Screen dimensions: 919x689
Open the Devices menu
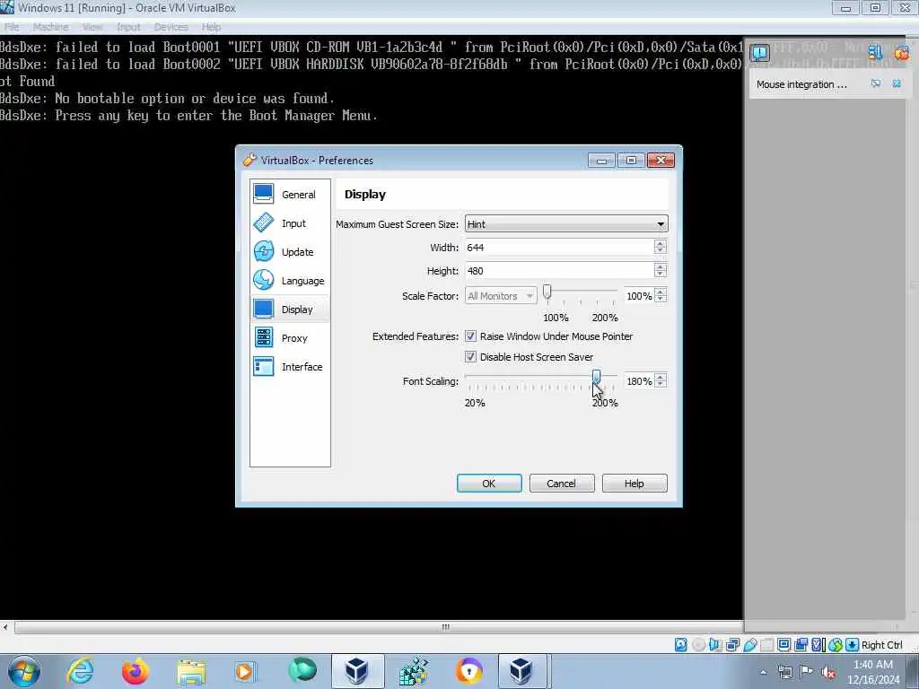[x=171, y=27]
